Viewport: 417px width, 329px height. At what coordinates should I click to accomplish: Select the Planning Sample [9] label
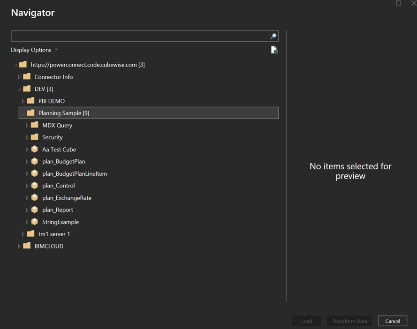[64, 113]
